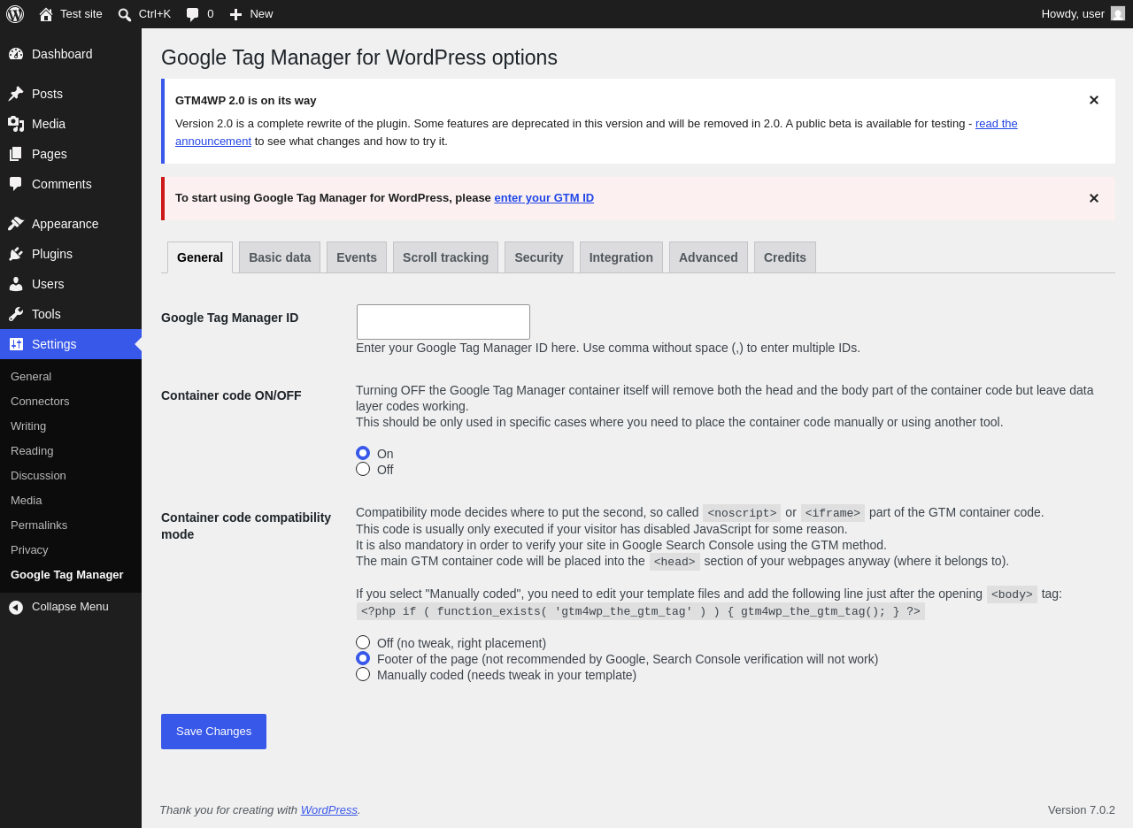Click the Appearance paintbrush icon

pos(16,224)
